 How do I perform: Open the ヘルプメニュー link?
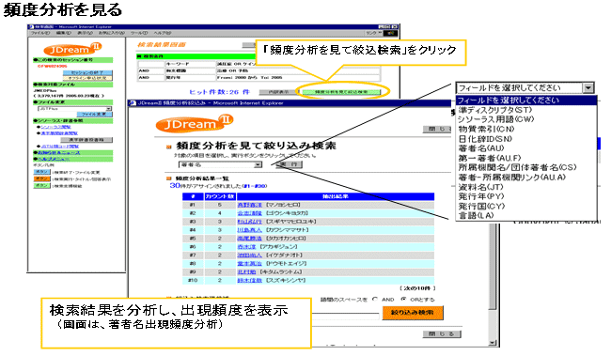click(x=54, y=159)
